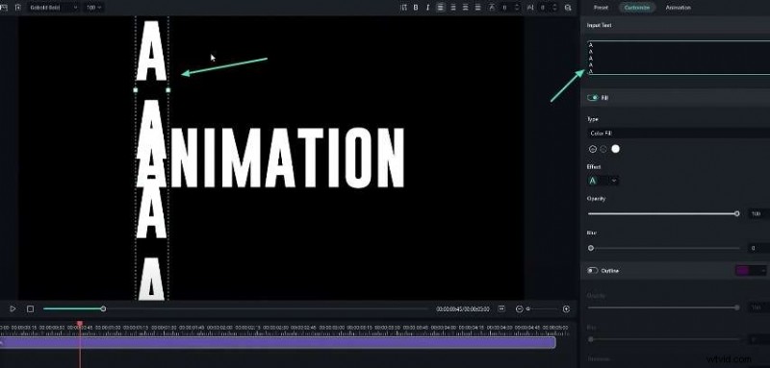Select the third text alignment button

click(465, 8)
